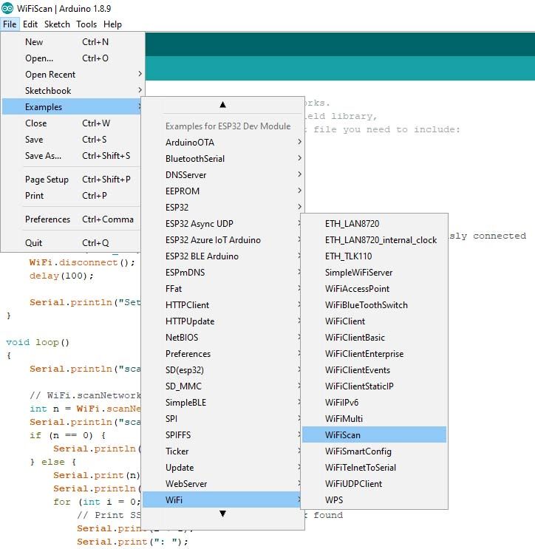Expand the SPI examples submenu

point(222,419)
